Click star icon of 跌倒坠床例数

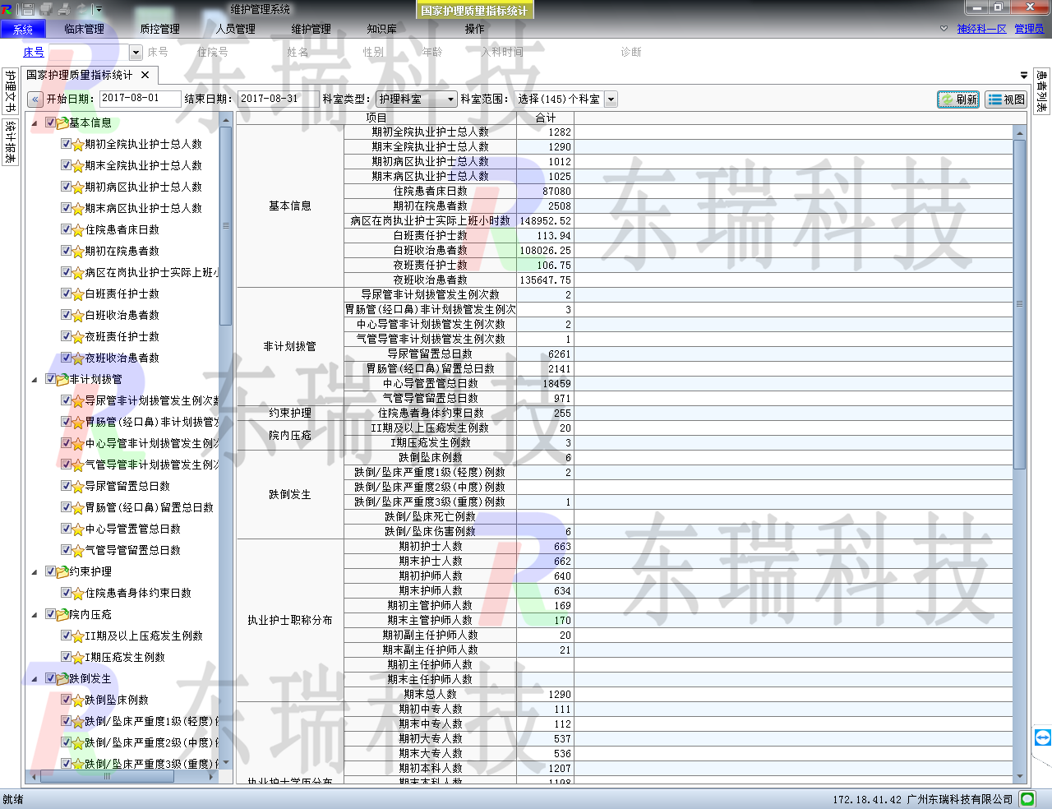point(78,700)
